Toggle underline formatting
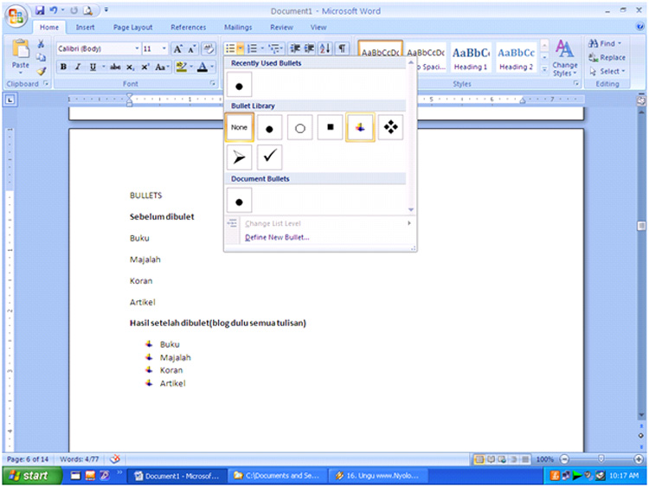This screenshot has width=649, height=487. tap(93, 67)
